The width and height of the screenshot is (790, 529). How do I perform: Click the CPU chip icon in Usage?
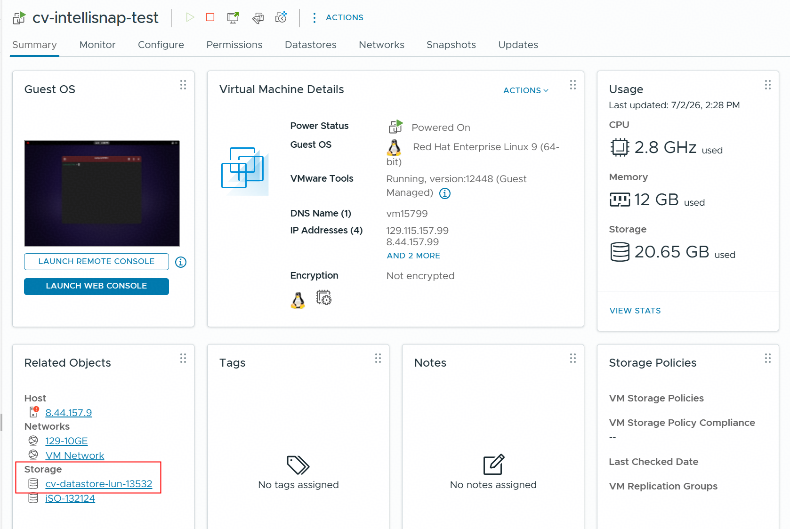click(620, 147)
